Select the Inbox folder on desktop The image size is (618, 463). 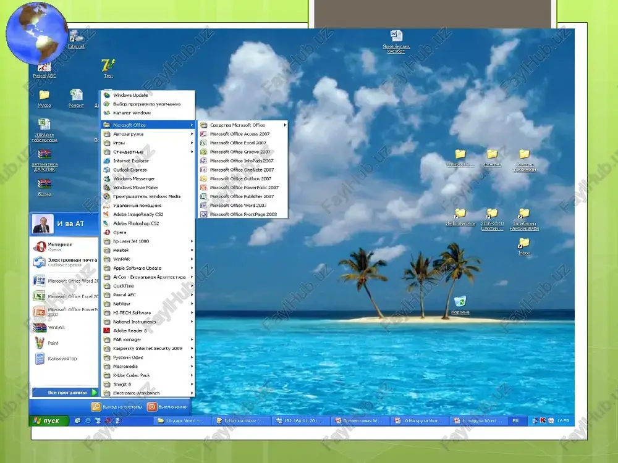524,247
